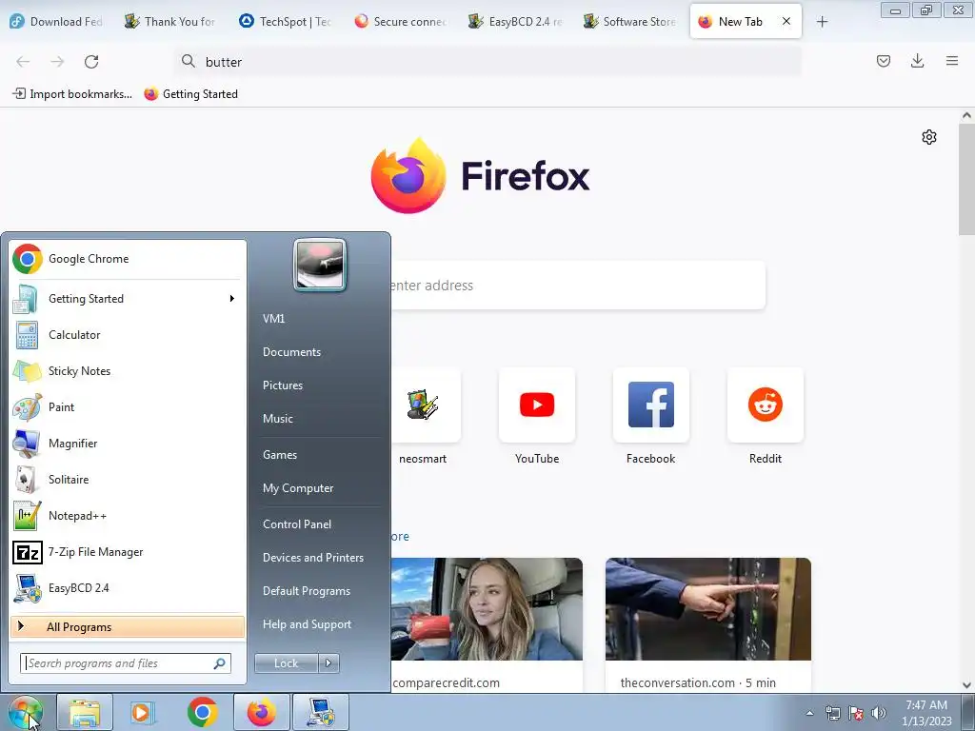Expand the Getting Started submenu arrow
975x731 pixels.
tap(232, 299)
